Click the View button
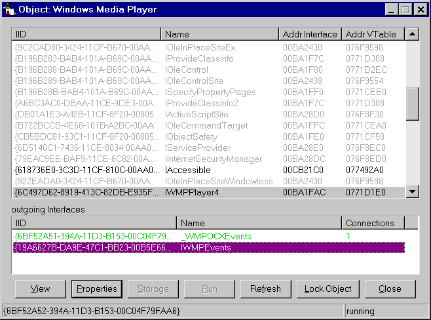 coord(41,289)
